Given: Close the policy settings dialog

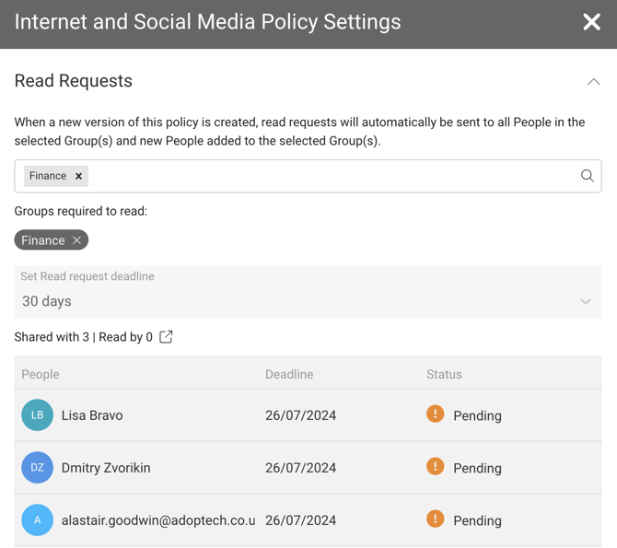Looking at the screenshot, I should click(591, 22).
